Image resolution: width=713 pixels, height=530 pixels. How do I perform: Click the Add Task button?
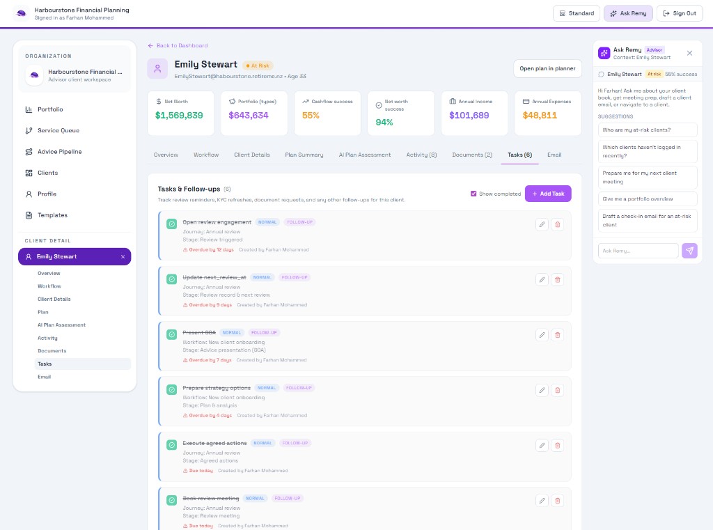(548, 194)
